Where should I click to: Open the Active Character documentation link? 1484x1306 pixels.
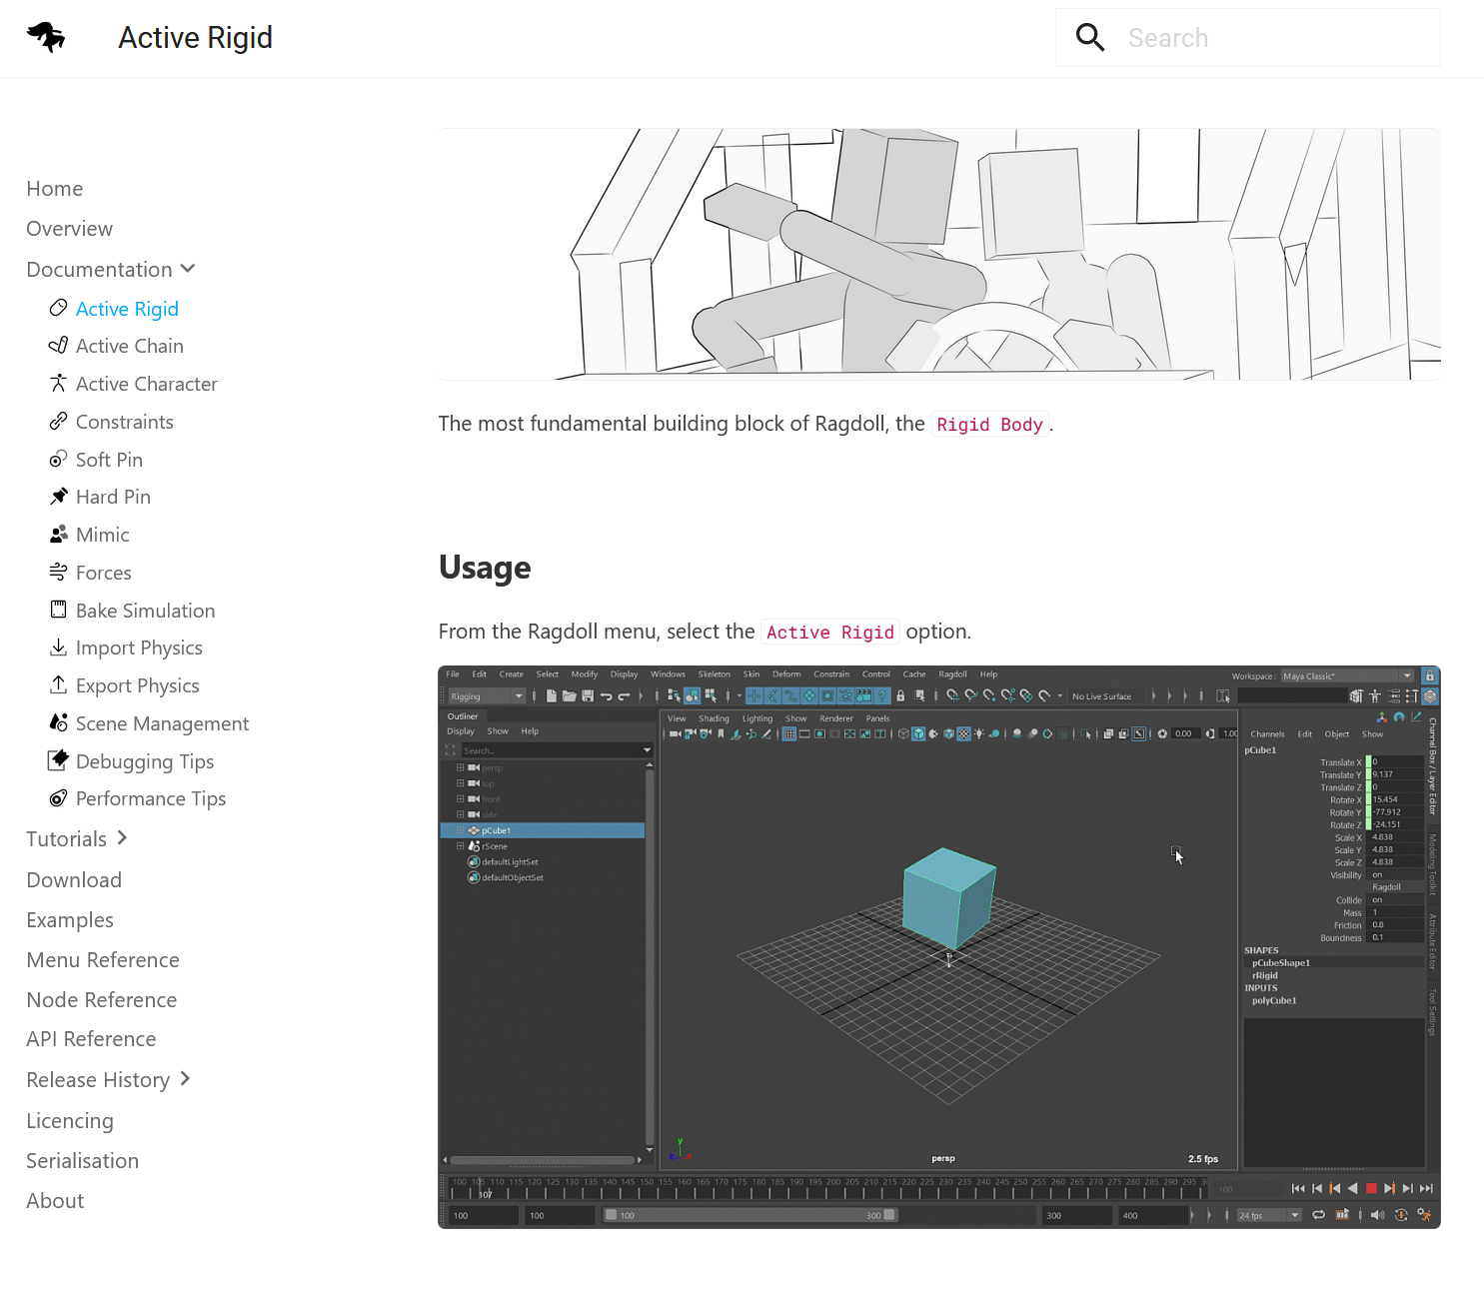146,384
